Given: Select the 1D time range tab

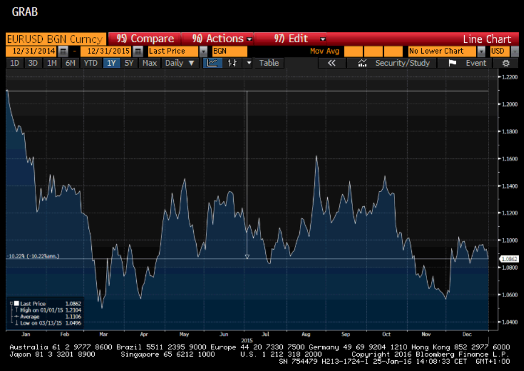Looking at the screenshot, I should [14, 63].
